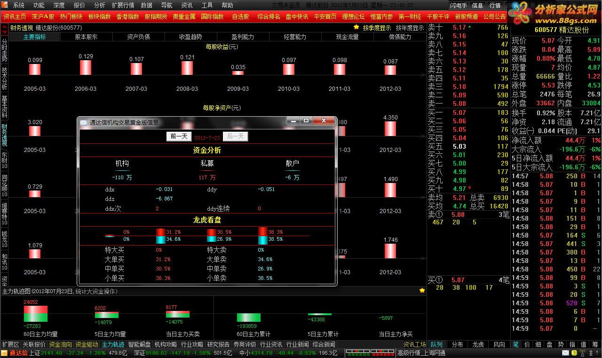Click the 信息 button at top right
602x358 pixels.
[477, 6]
